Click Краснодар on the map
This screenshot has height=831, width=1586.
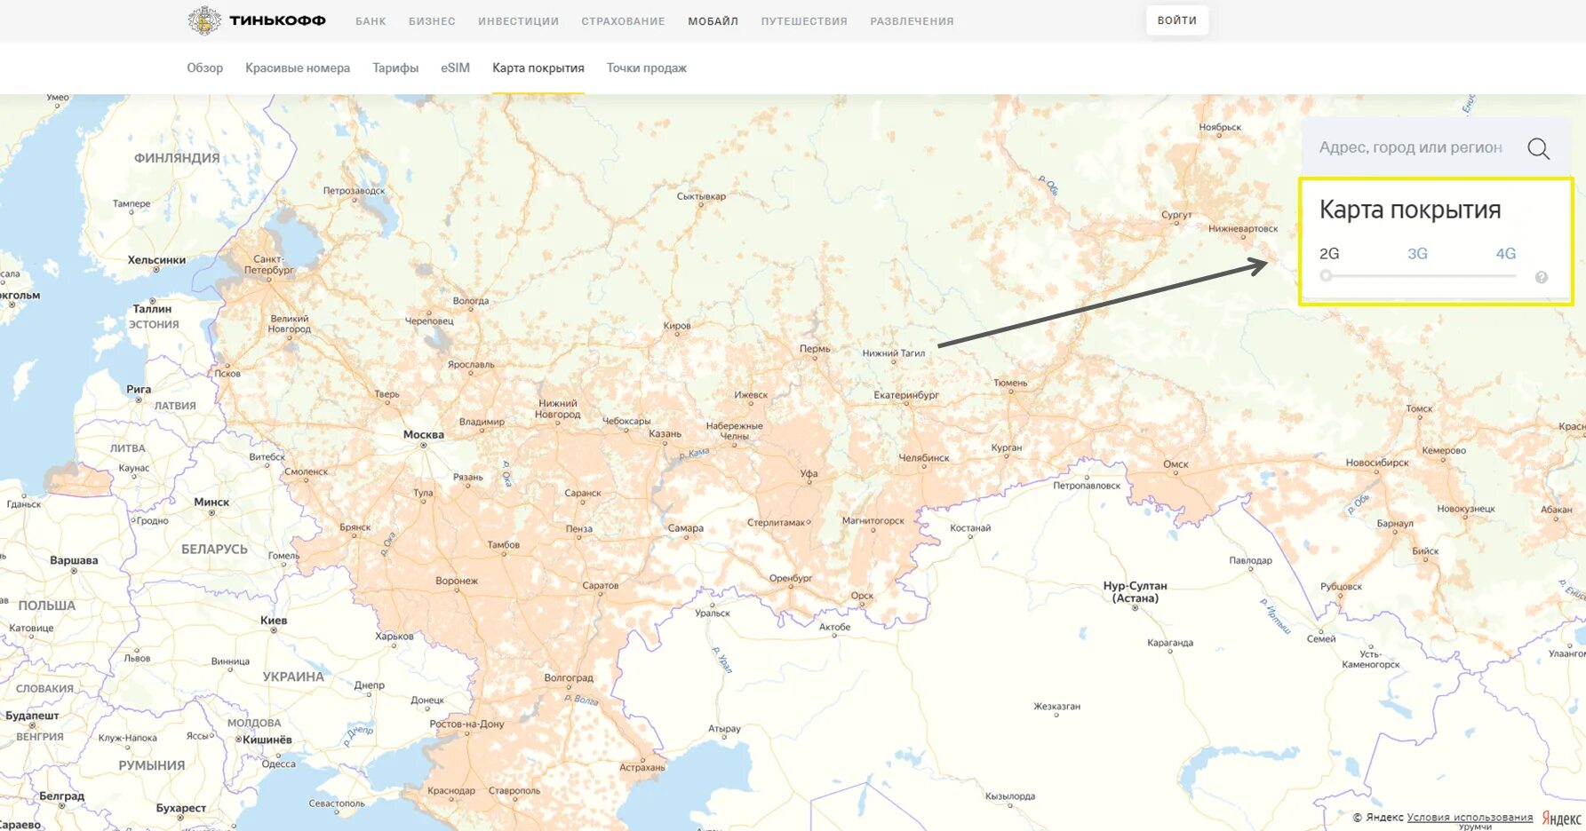click(451, 791)
